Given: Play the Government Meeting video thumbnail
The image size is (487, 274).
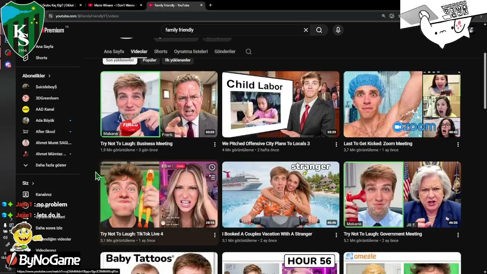Looking at the screenshot, I should [x=402, y=195].
